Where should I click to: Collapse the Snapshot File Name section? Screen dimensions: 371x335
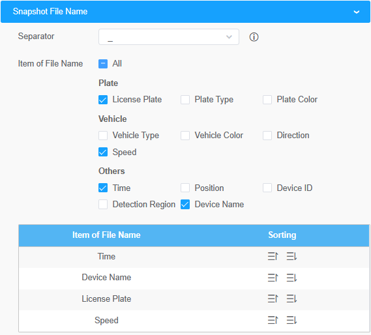click(357, 12)
